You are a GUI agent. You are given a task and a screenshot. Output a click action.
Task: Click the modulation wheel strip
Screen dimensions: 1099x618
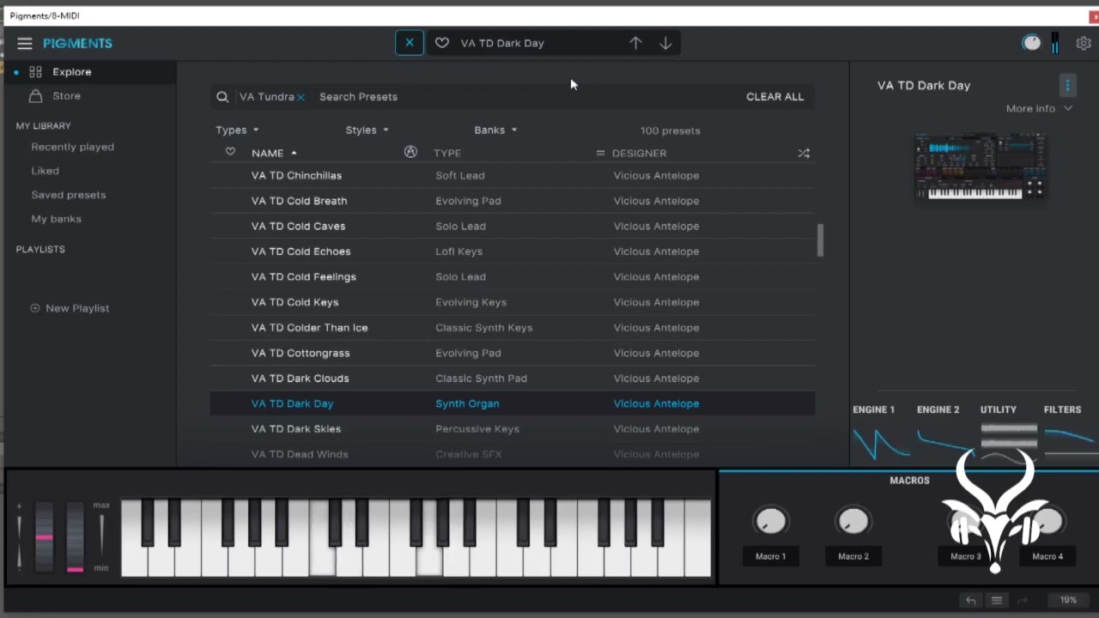pos(75,536)
